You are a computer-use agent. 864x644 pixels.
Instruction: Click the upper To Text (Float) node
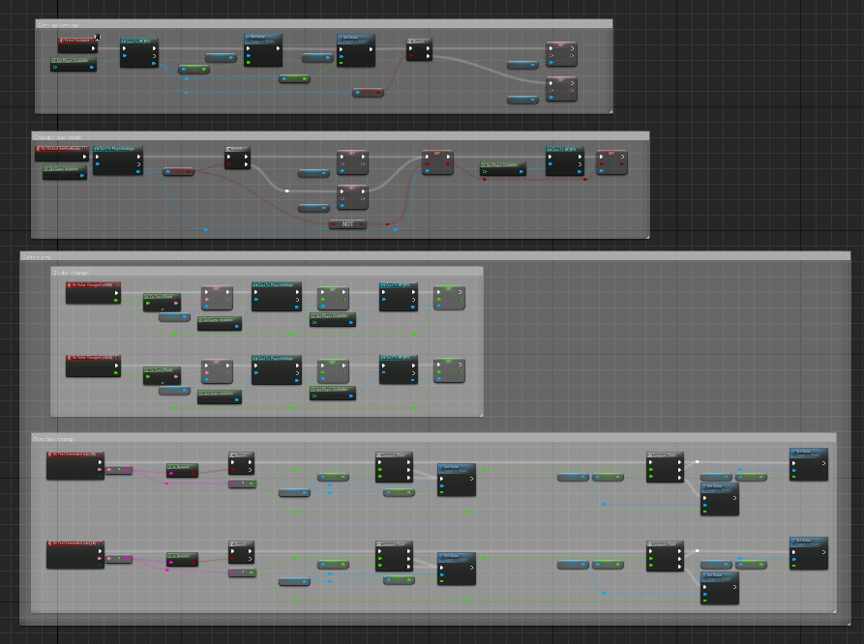(x=162, y=301)
